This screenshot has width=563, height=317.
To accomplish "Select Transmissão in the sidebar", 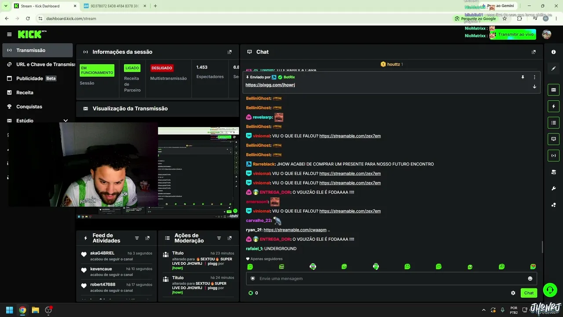I will [x=37, y=50].
